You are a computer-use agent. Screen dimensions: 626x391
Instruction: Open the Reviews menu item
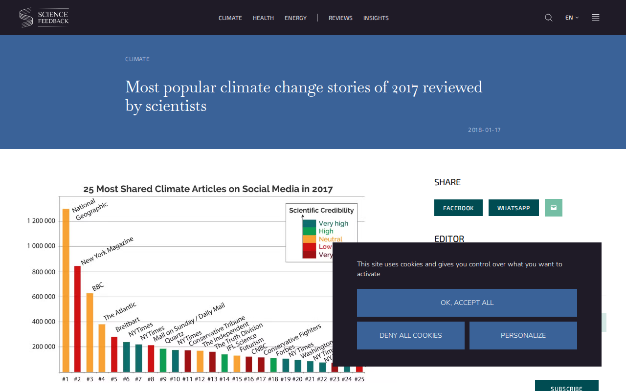click(x=340, y=18)
